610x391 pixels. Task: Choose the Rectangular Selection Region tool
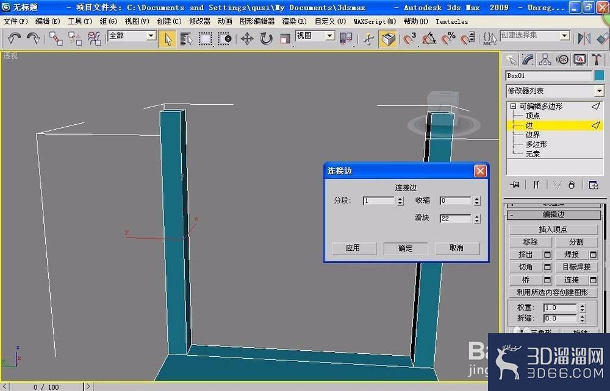tap(206, 39)
